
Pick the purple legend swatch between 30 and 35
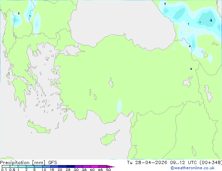[78, 166]
